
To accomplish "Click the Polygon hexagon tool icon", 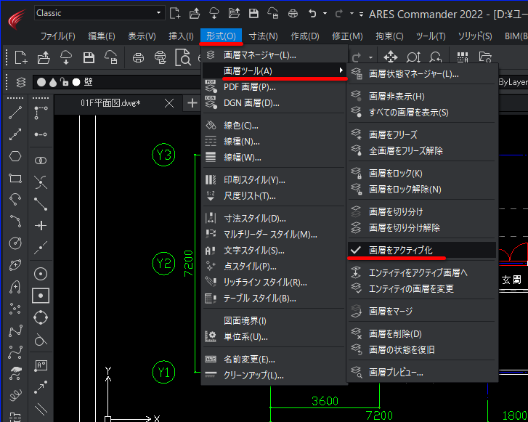I will (15, 156).
